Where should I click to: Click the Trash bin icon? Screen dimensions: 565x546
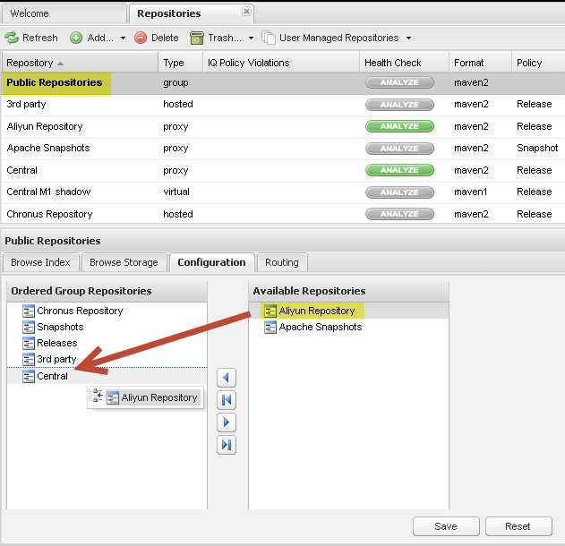pyautogui.click(x=197, y=38)
